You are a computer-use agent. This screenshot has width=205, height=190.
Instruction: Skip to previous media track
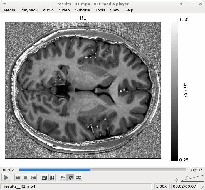coord(18,178)
